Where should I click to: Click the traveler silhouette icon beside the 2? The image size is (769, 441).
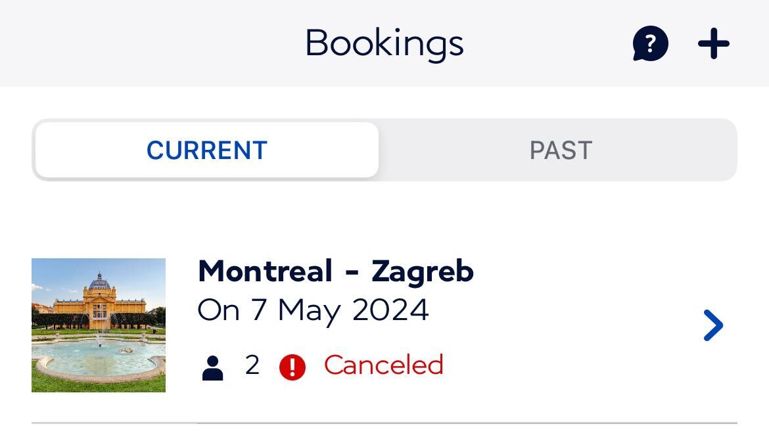[213, 366]
